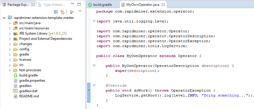Close the Package Explorer tab

[x=33, y=5]
